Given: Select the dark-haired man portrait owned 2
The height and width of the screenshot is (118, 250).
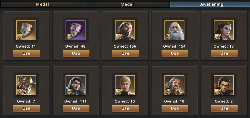Looking at the screenshot, I should [224, 85].
